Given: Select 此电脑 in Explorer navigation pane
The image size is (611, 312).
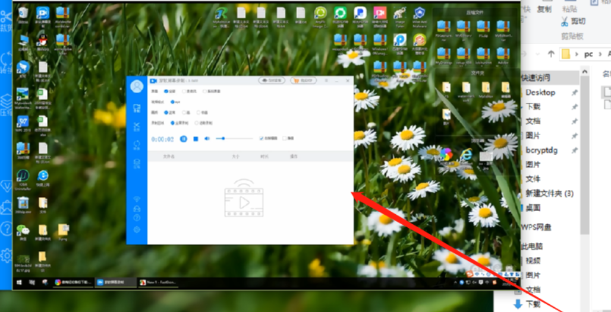Looking at the screenshot, I should tap(532, 246).
